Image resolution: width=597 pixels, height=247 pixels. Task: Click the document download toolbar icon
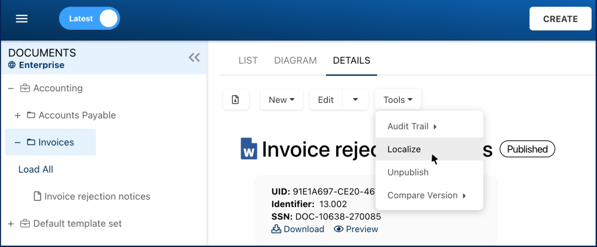pos(236,100)
